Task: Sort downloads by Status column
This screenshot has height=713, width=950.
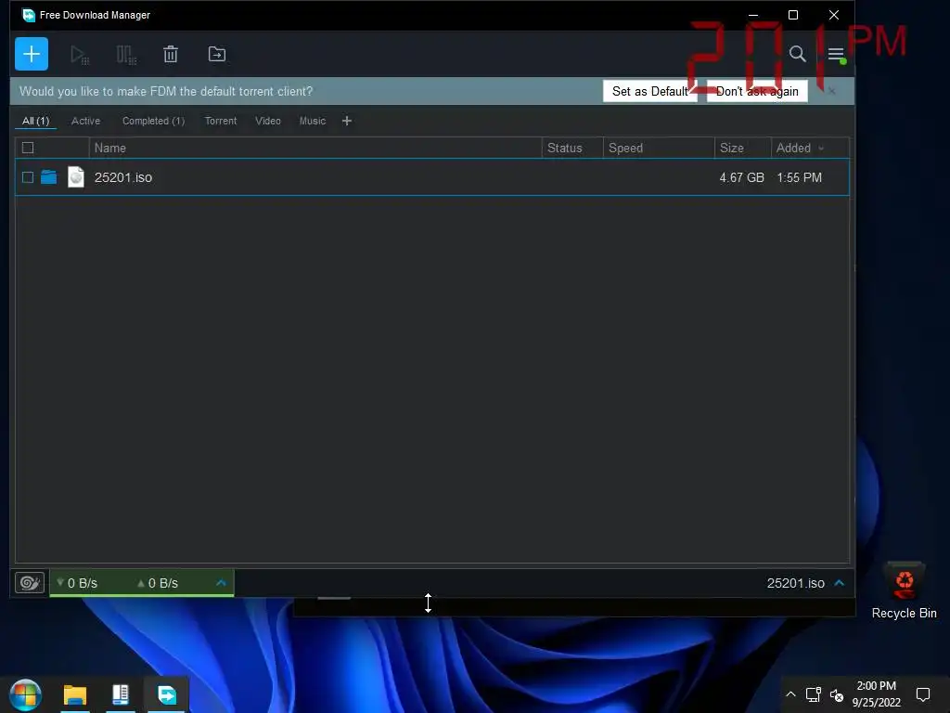Action: pos(572,148)
